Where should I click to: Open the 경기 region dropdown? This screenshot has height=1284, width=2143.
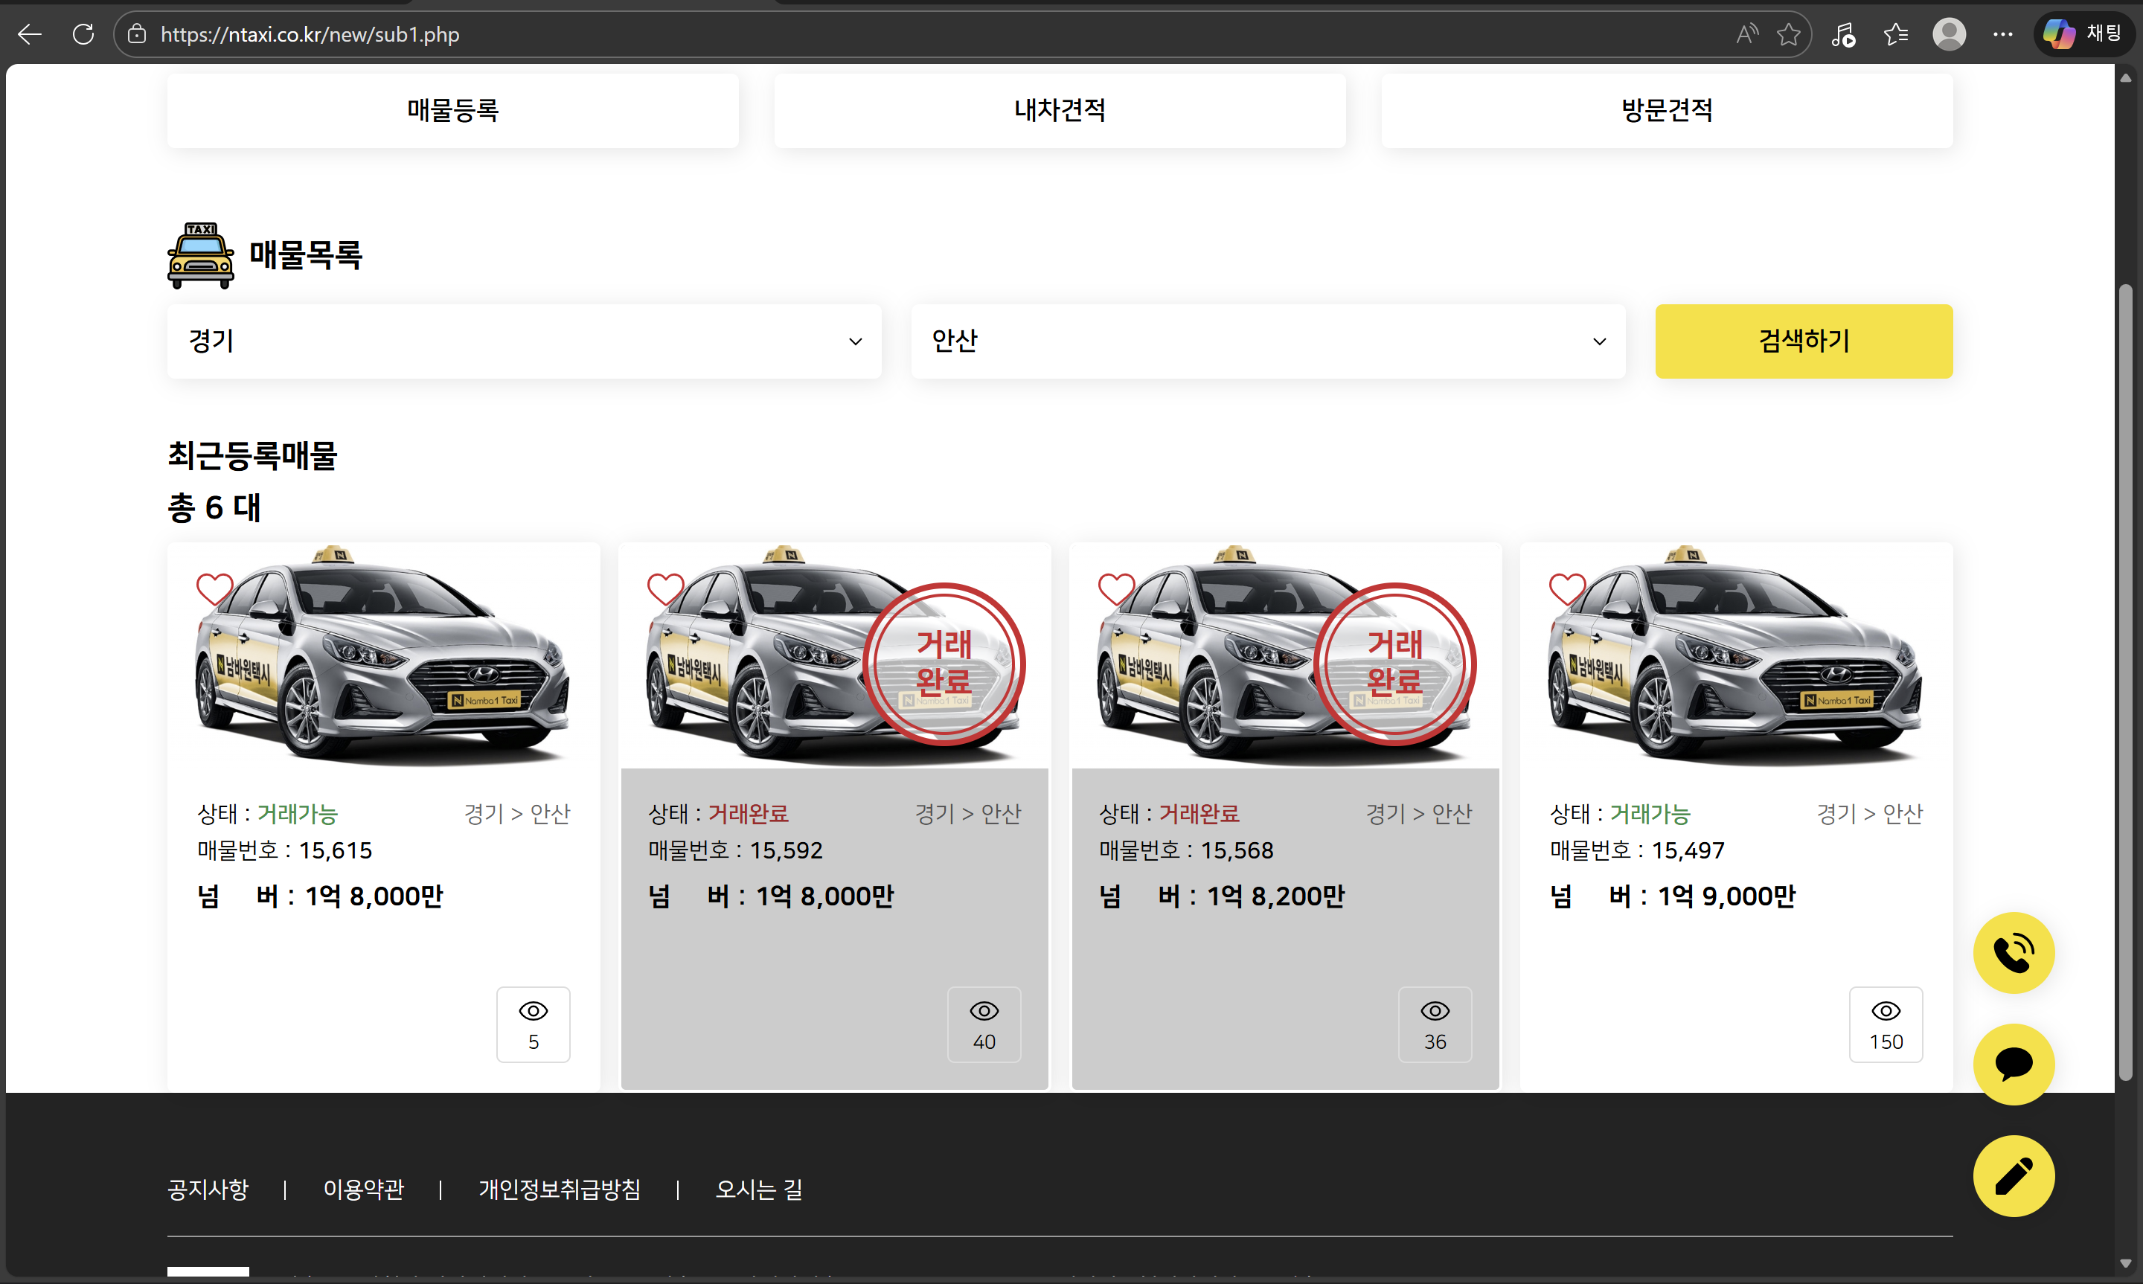point(523,341)
